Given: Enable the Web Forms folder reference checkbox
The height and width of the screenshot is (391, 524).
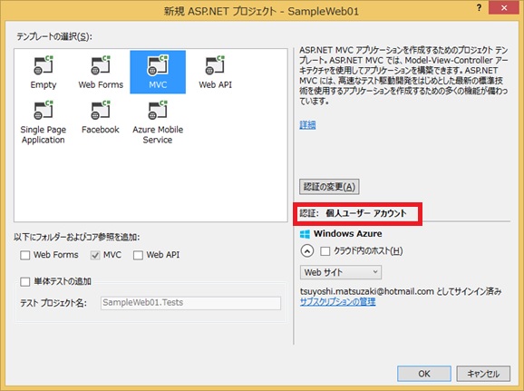Looking at the screenshot, I should pyautogui.click(x=25, y=255).
